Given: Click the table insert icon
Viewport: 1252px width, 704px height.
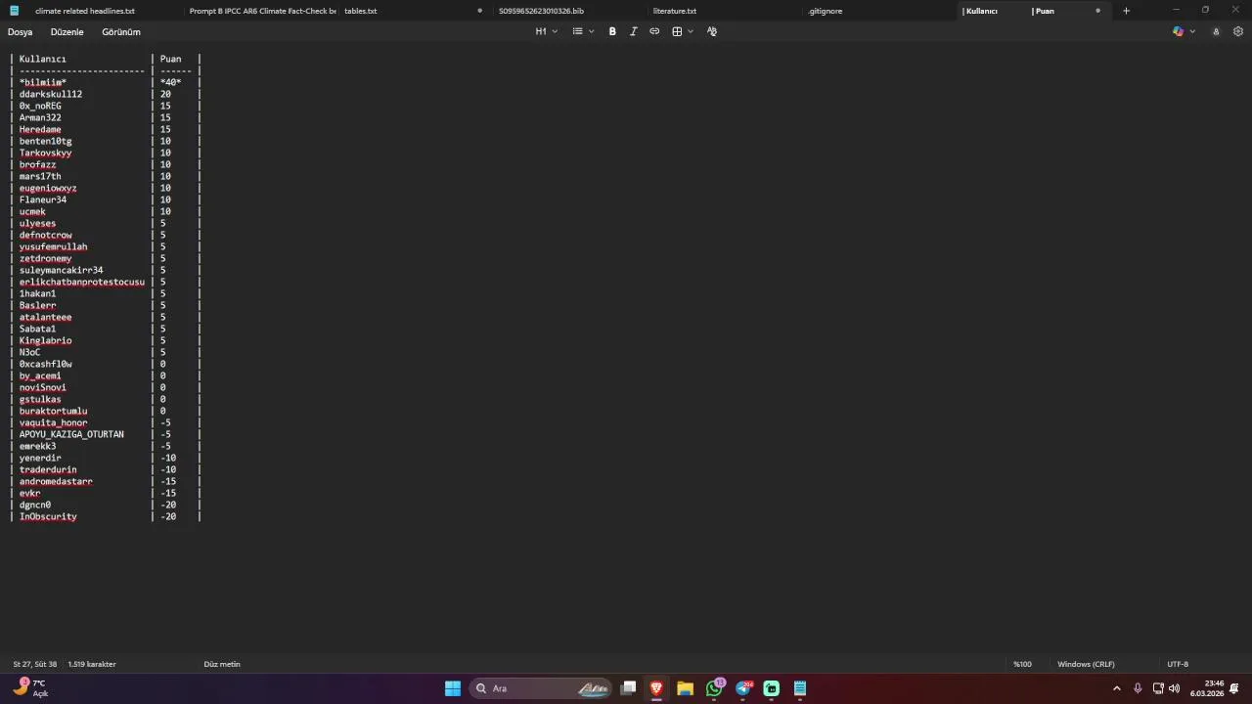Looking at the screenshot, I should coord(677,31).
